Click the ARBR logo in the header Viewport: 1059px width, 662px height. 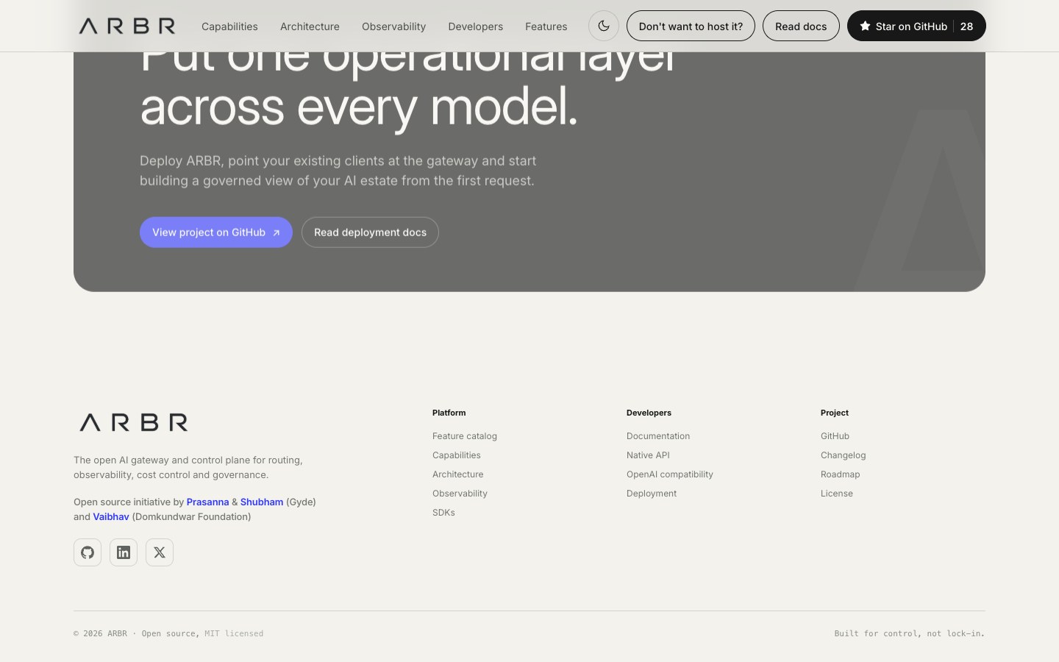127,26
